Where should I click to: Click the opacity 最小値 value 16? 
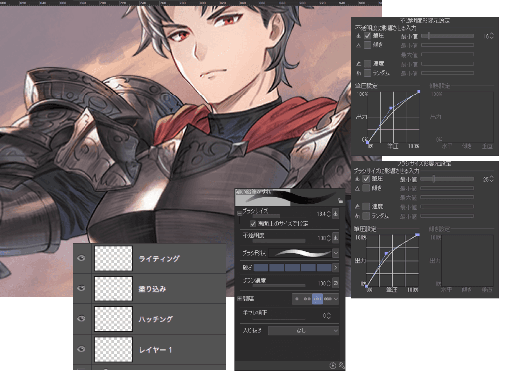tap(486, 36)
